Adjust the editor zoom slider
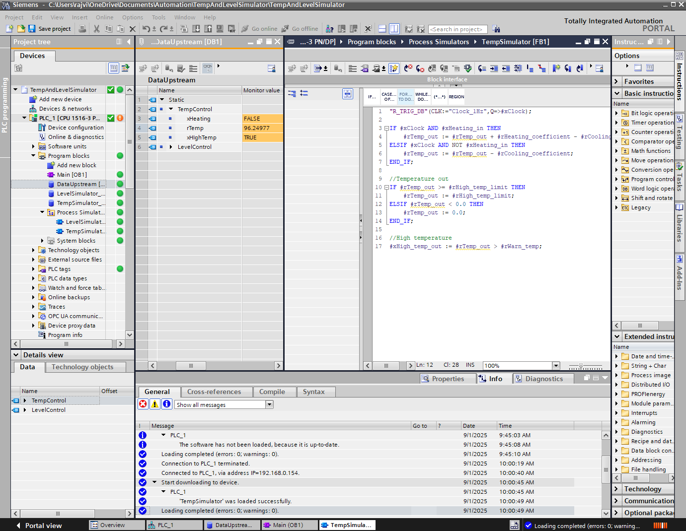Screen dimensions: 686x531 (x=581, y=366)
